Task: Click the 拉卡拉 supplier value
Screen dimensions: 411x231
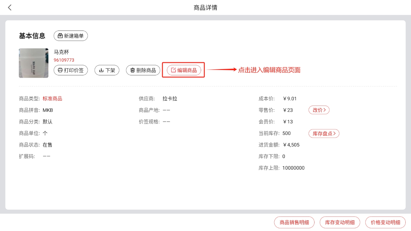Action: (x=170, y=99)
